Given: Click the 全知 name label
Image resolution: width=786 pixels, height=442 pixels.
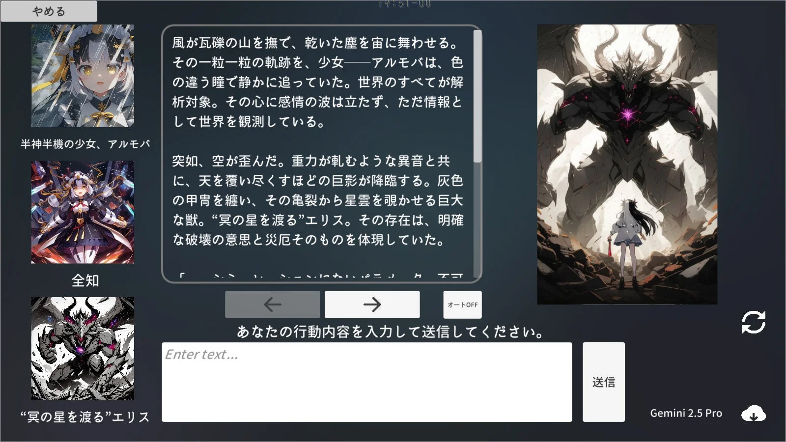Looking at the screenshot, I should pos(84,281).
